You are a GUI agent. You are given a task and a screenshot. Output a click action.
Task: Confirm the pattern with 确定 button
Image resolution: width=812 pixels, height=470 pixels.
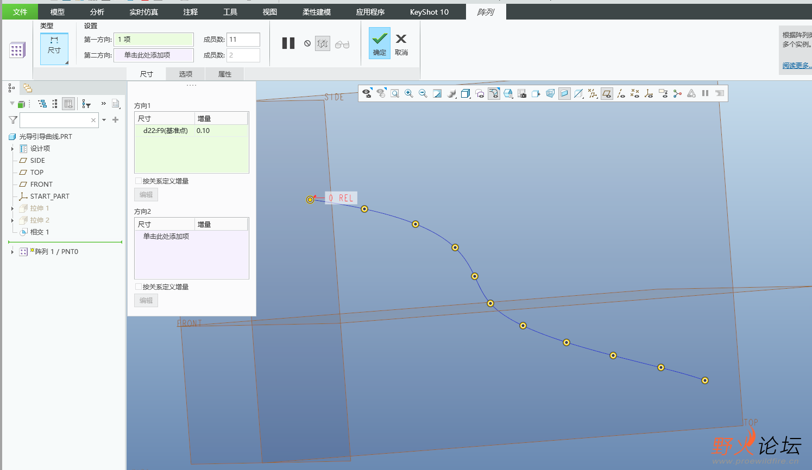[x=380, y=43]
